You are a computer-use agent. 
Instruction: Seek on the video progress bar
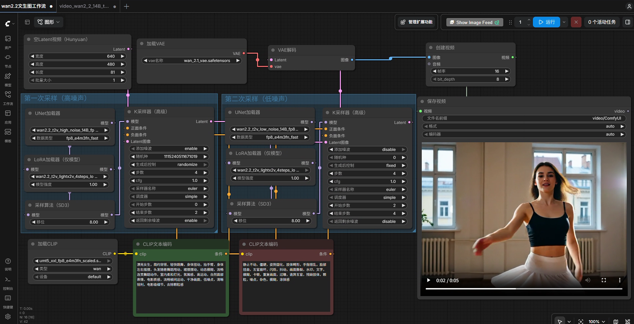524,289
